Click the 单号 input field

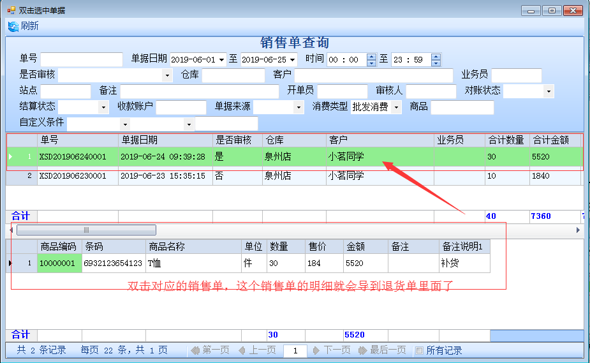click(x=82, y=59)
